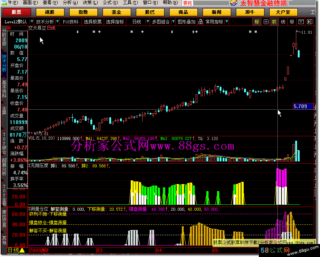
Task: Open the 工具 menu
Action: point(130,3)
